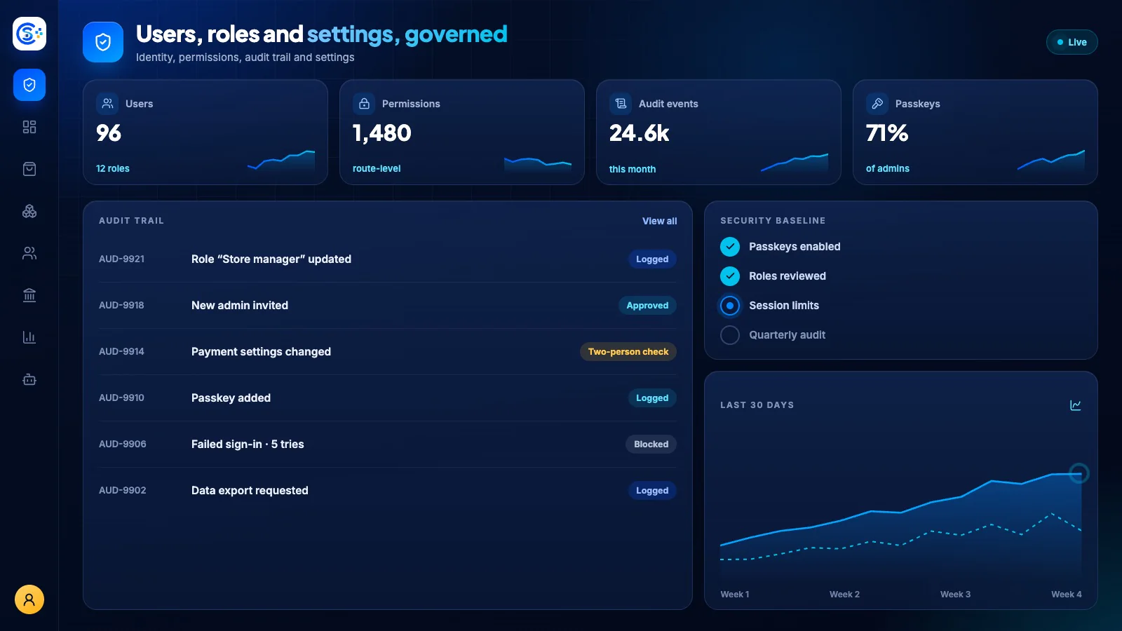Click the Audit events card scroll icon
1122x631 pixels.
pyautogui.click(x=621, y=104)
